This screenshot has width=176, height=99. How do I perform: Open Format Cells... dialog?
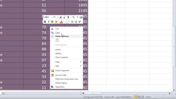pos(66,75)
